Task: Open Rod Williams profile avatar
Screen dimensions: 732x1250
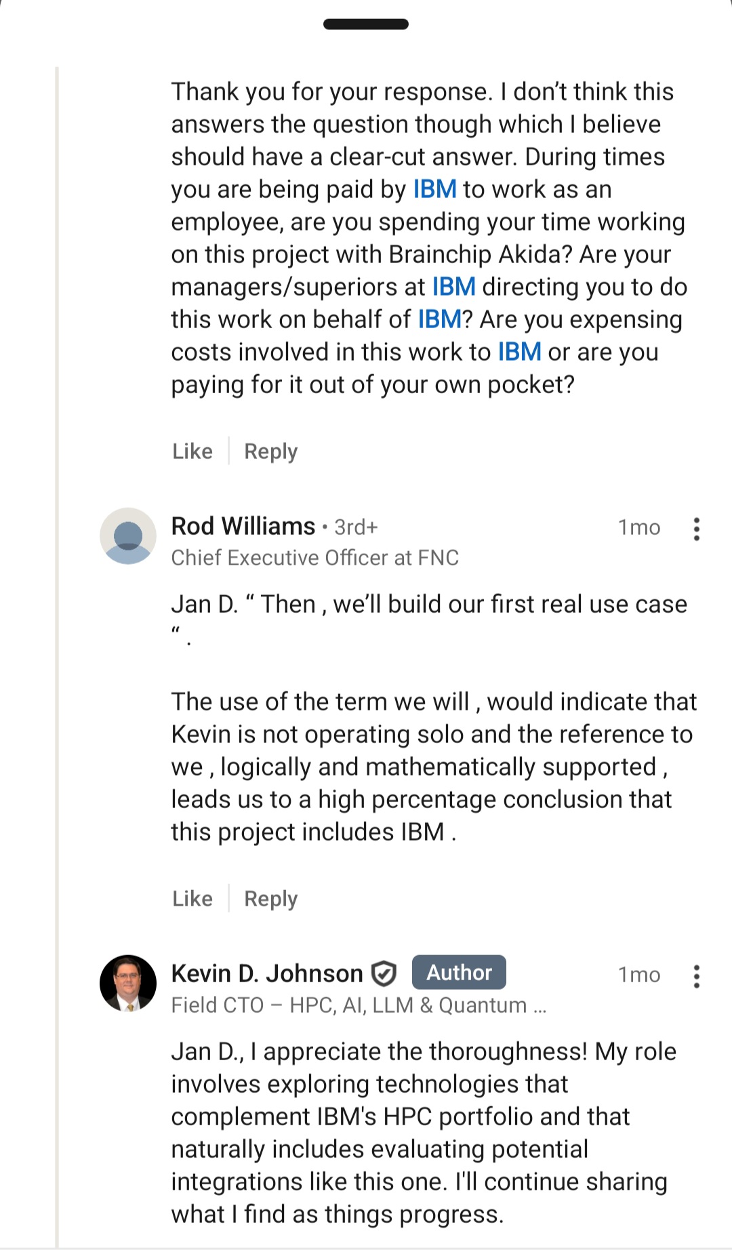Action: pyautogui.click(x=128, y=536)
